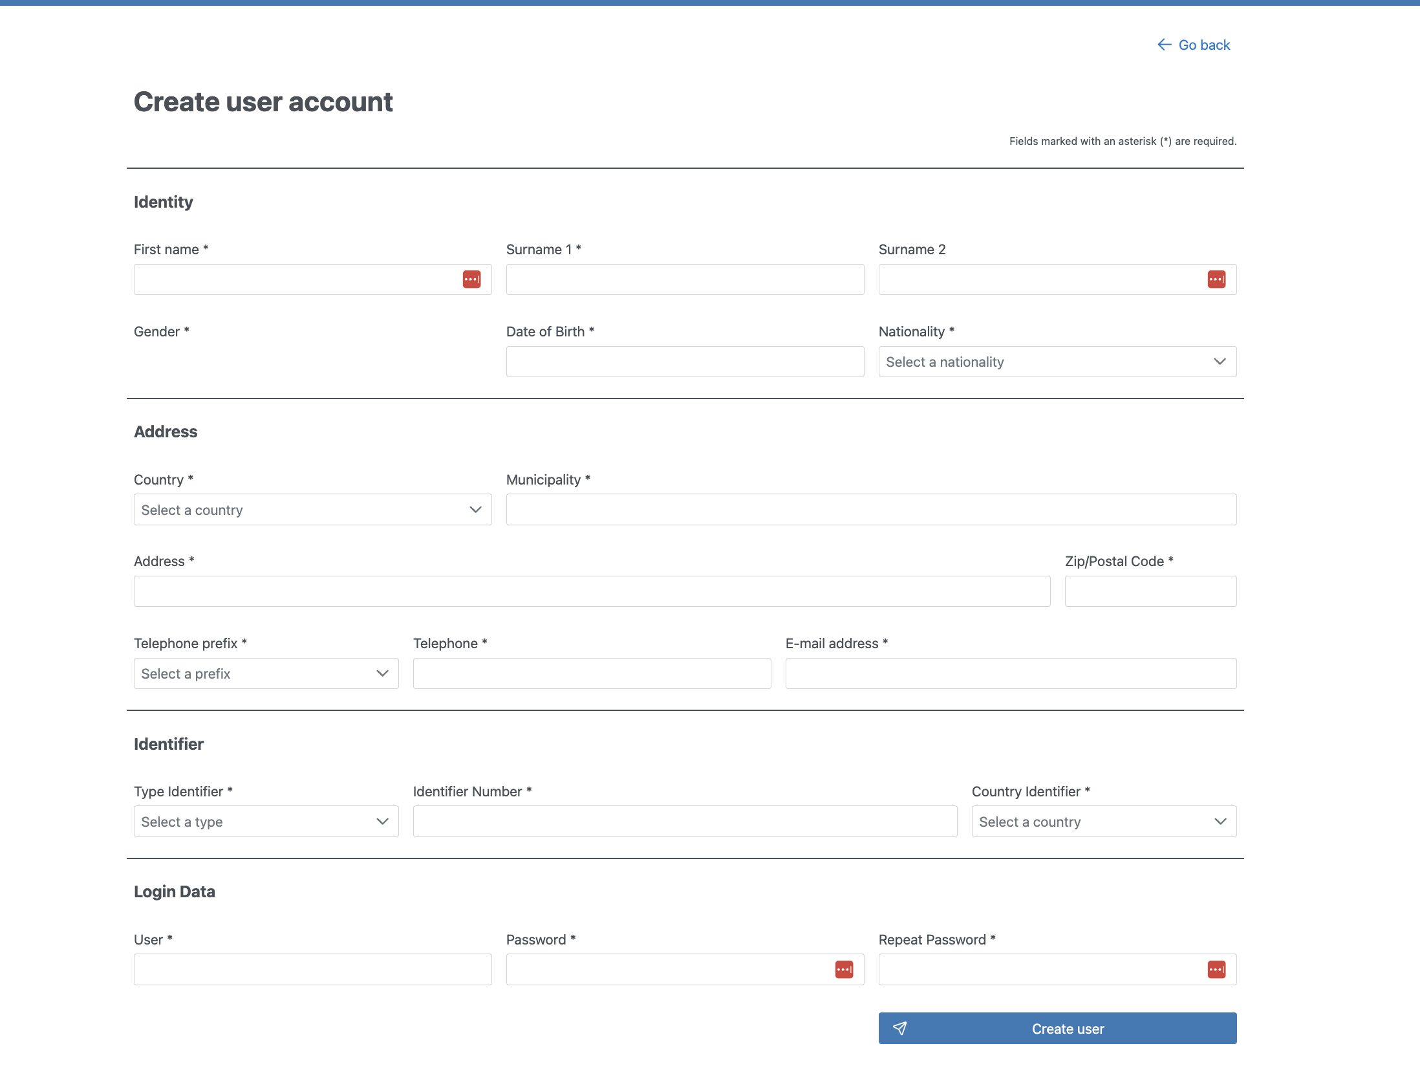
Task: Click the paper plane send icon
Action: (899, 1028)
